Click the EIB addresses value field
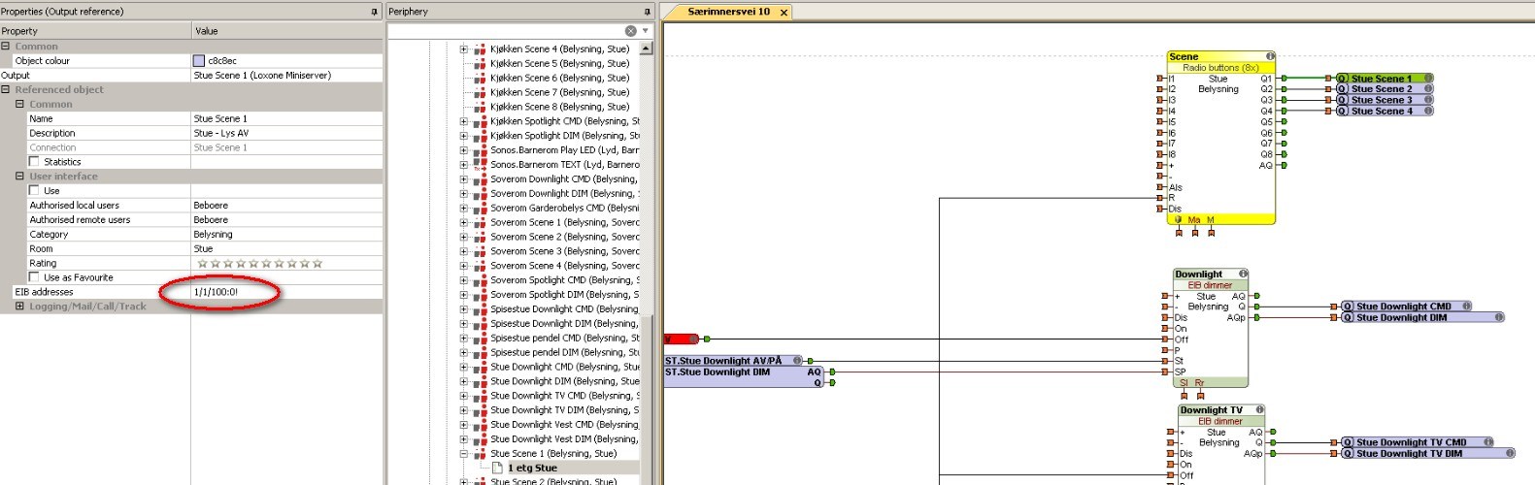The height and width of the screenshot is (485, 1535). point(282,292)
